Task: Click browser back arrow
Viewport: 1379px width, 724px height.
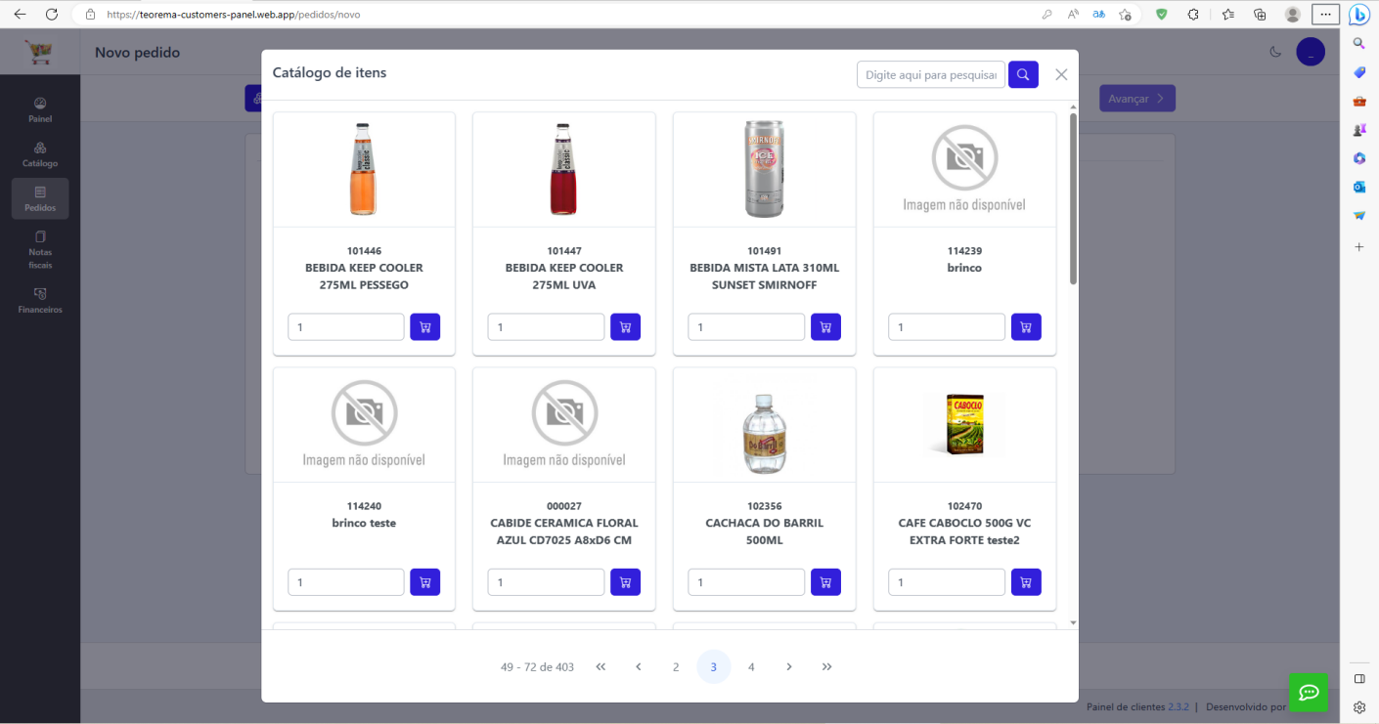Action: click(x=20, y=15)
